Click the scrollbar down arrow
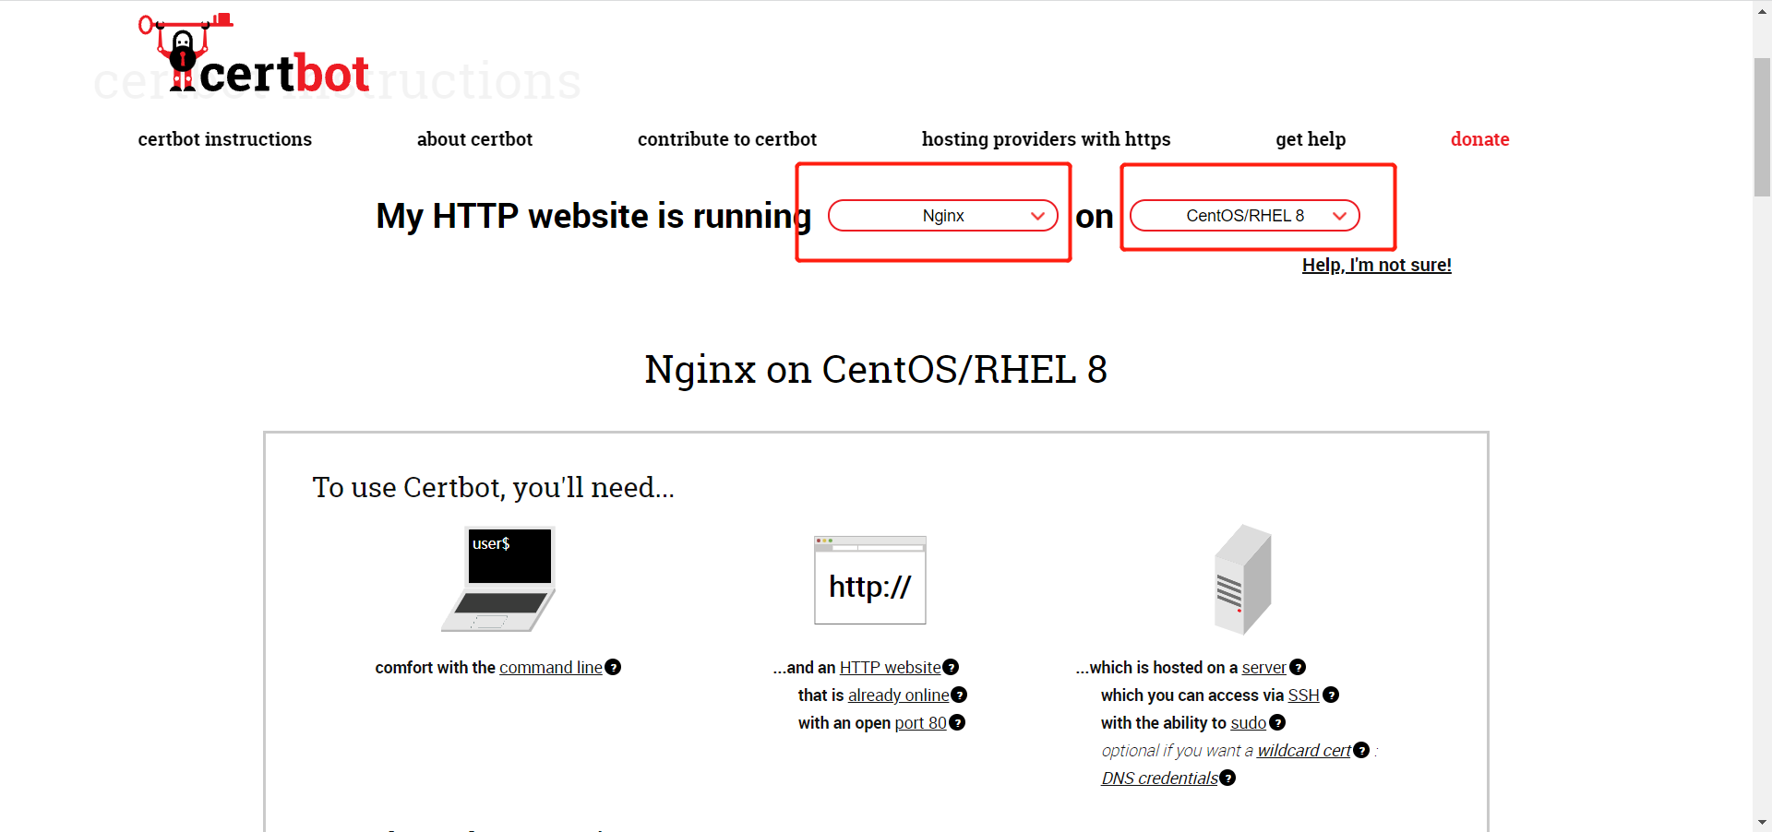Screen dimensions: 1772x832 point(1762,822)
